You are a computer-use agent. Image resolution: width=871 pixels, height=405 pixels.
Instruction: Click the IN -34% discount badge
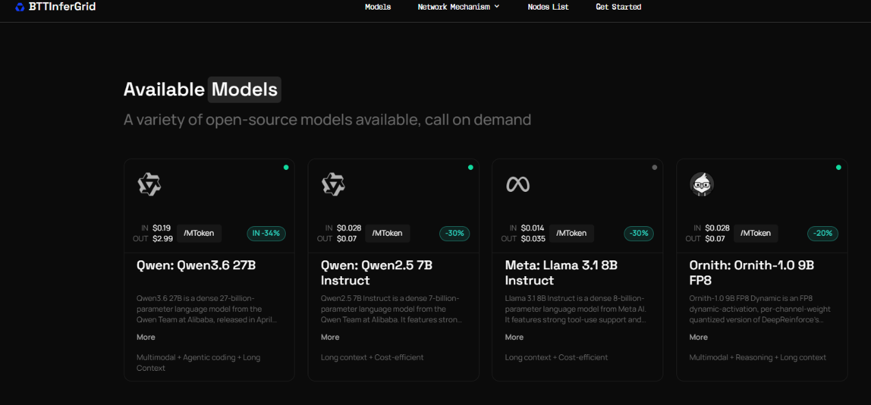click(267, 233)
